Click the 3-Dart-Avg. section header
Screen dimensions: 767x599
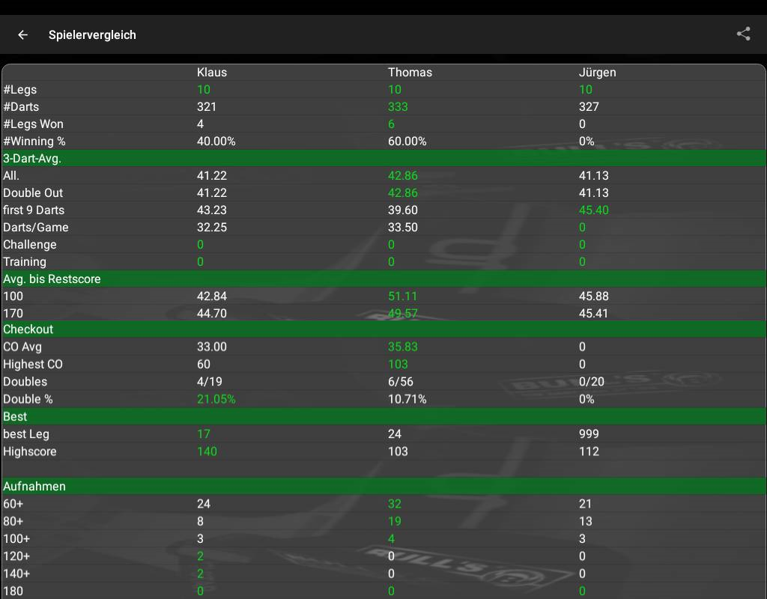coord(32,158)
